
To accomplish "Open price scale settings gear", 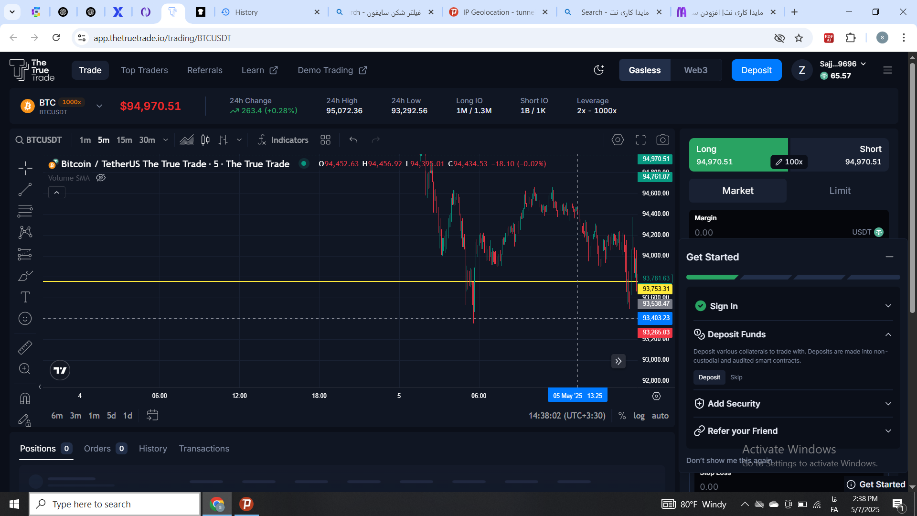I will (656, 396).
